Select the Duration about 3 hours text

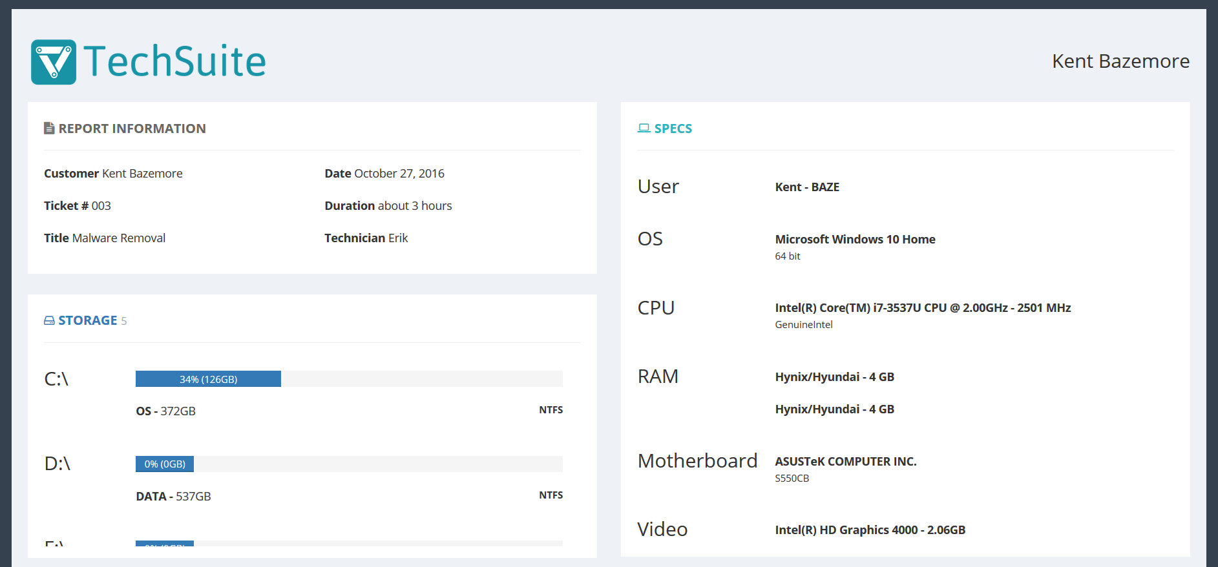(388, 205)
